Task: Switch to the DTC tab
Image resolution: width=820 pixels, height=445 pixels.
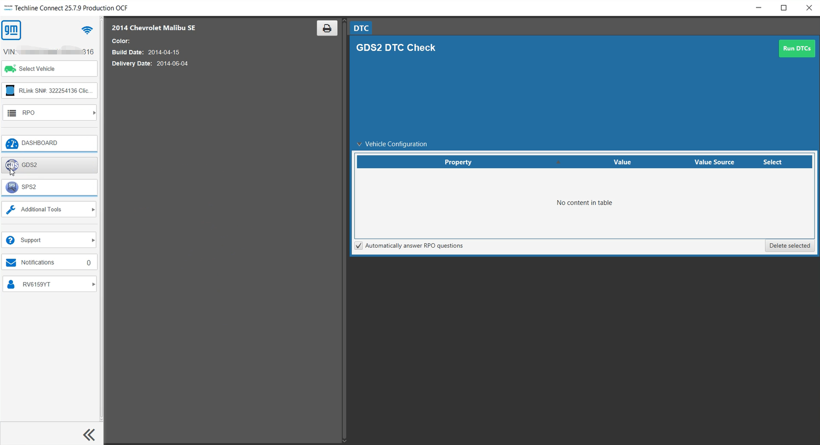Action: [x=361, y=28]
